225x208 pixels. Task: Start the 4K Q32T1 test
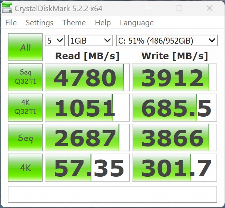point(25,107)
